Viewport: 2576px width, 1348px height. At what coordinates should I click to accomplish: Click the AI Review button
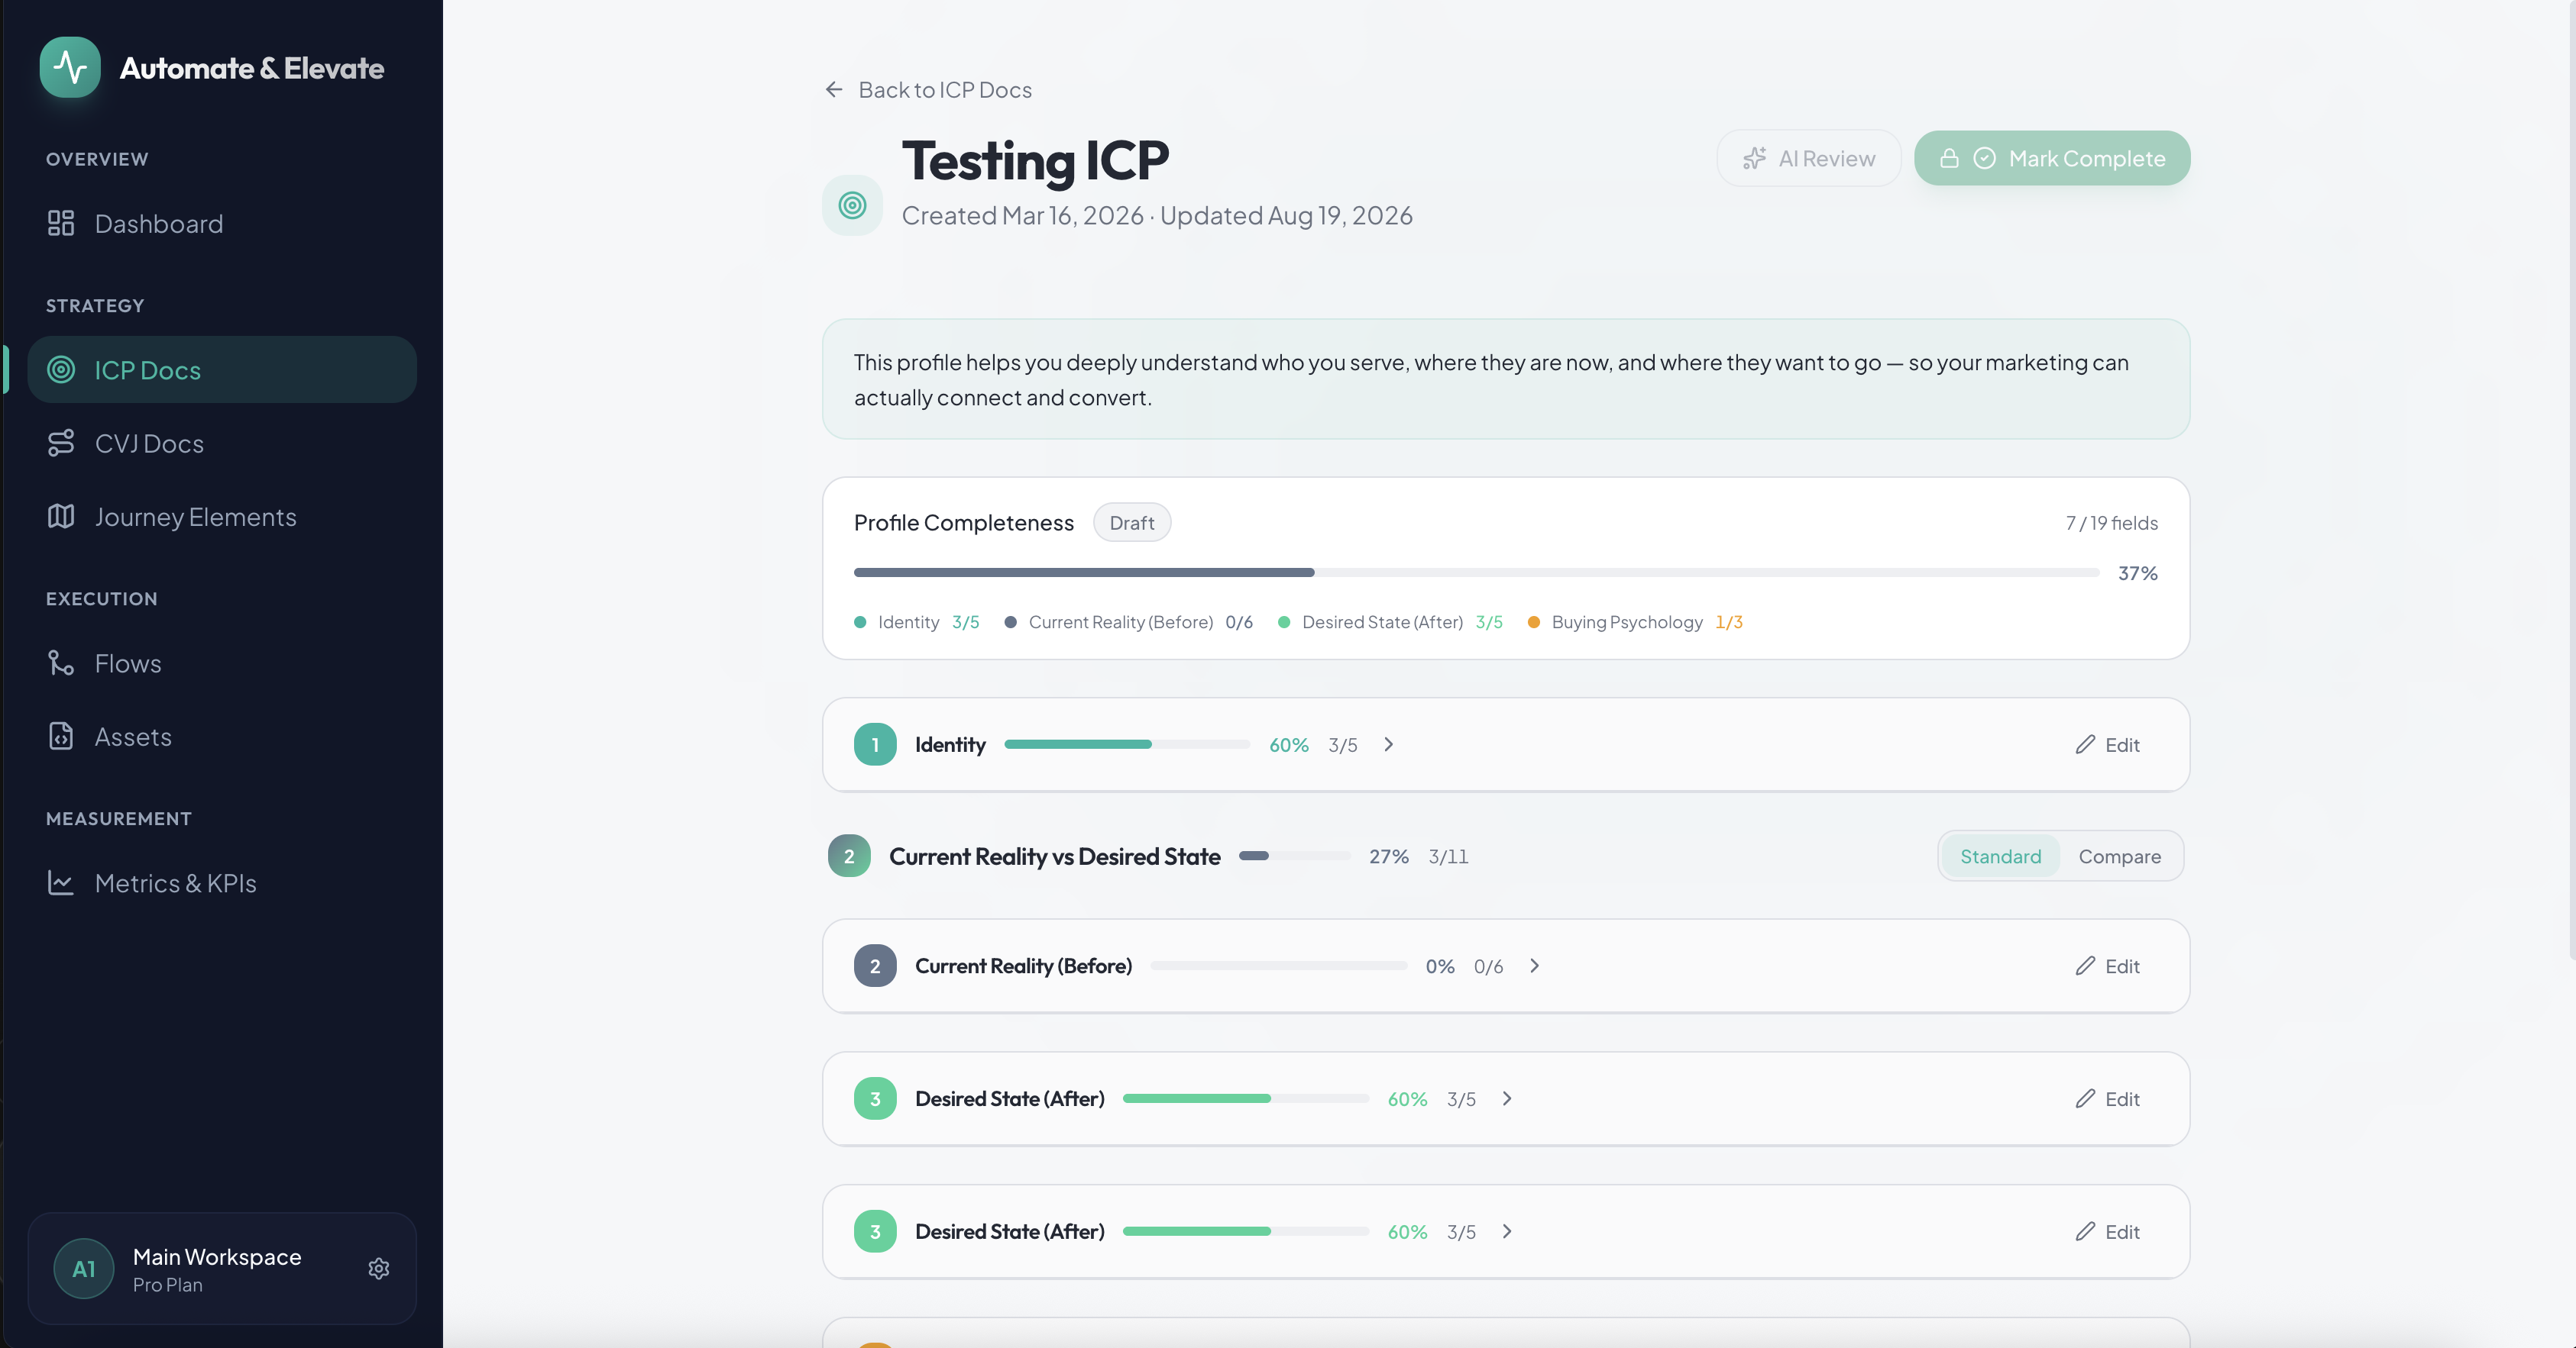(1808, 159)
